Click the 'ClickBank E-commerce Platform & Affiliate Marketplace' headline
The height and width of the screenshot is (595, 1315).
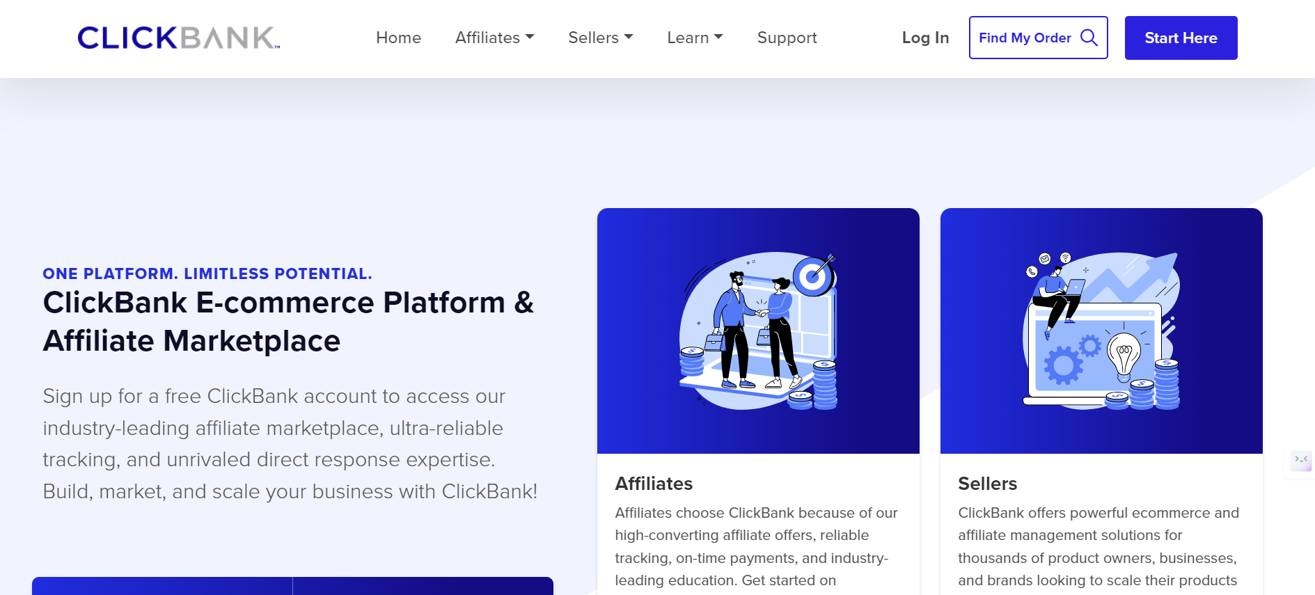click(288, 322)
